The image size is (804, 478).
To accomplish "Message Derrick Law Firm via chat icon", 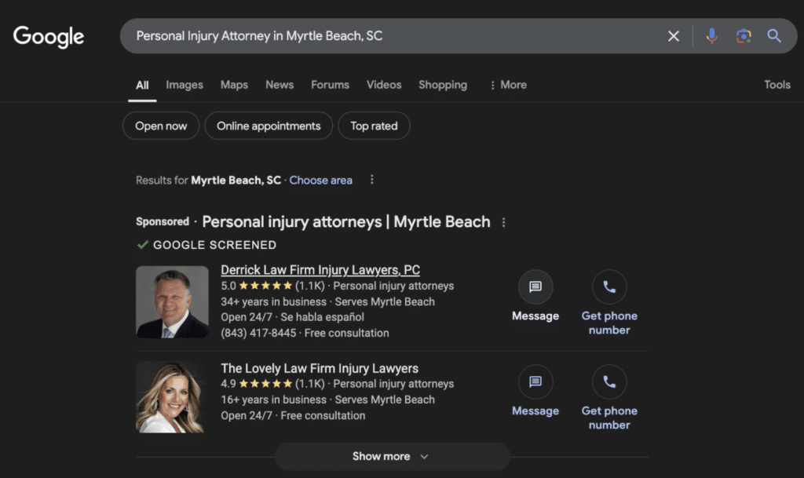I will point(535,287).
